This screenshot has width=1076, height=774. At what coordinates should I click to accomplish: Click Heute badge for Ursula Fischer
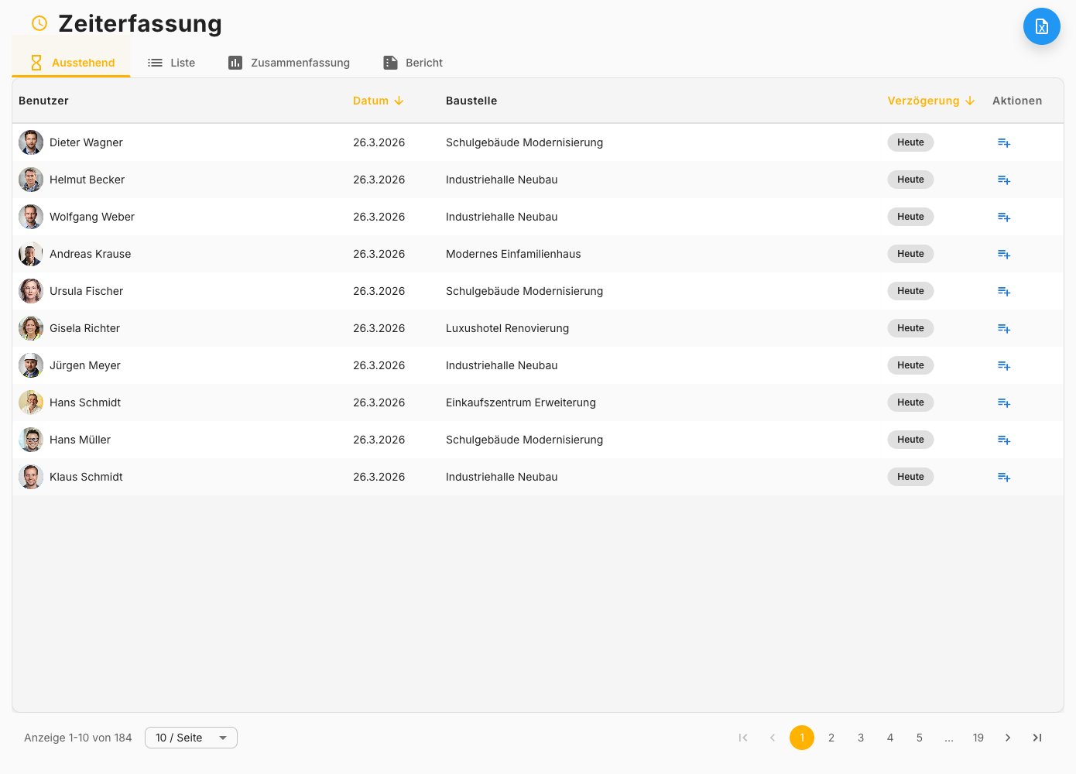pyautogui.click(x=910, y=291)
